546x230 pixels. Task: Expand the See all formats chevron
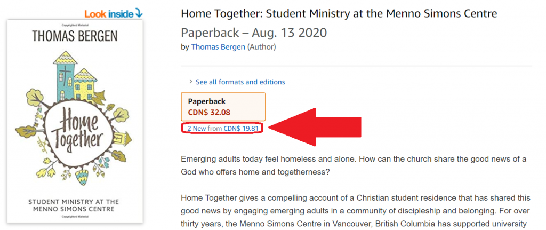tap(191, 82)
